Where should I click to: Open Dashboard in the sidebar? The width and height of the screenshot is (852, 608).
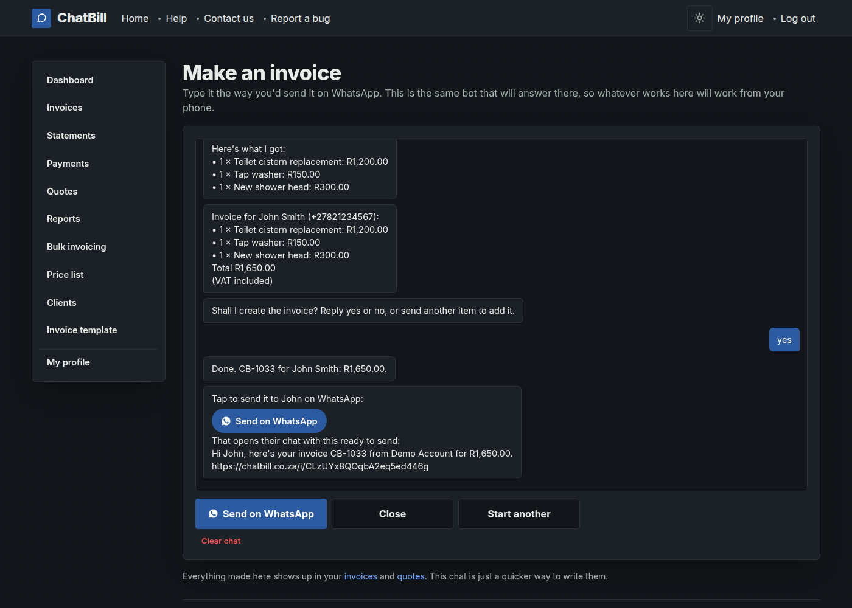pyautogui.click(x=99, y=80)
